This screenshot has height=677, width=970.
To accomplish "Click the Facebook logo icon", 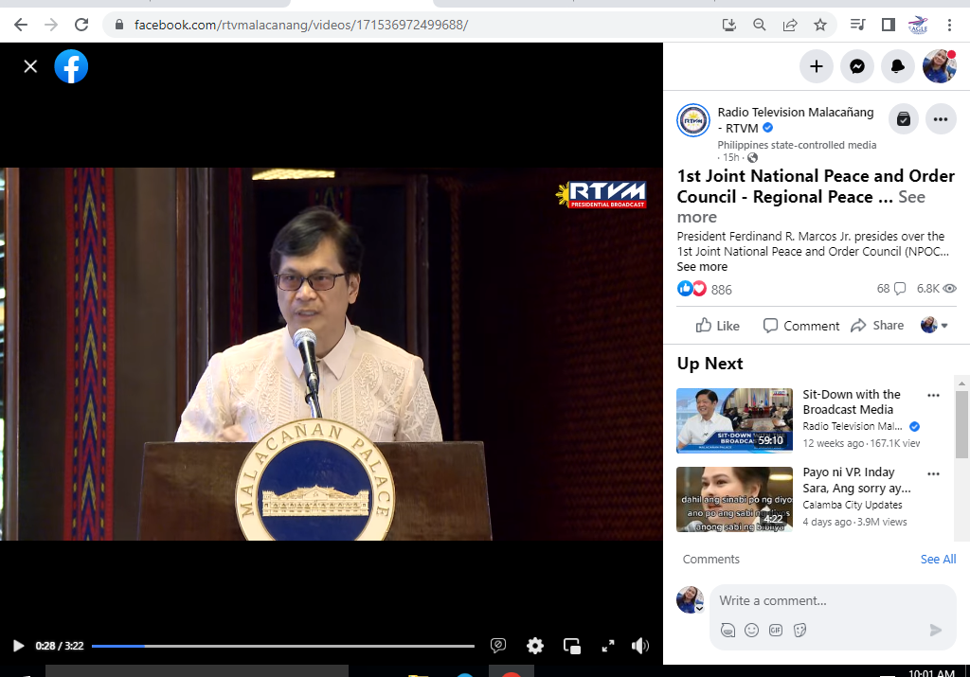I will [x=71, y=66].
